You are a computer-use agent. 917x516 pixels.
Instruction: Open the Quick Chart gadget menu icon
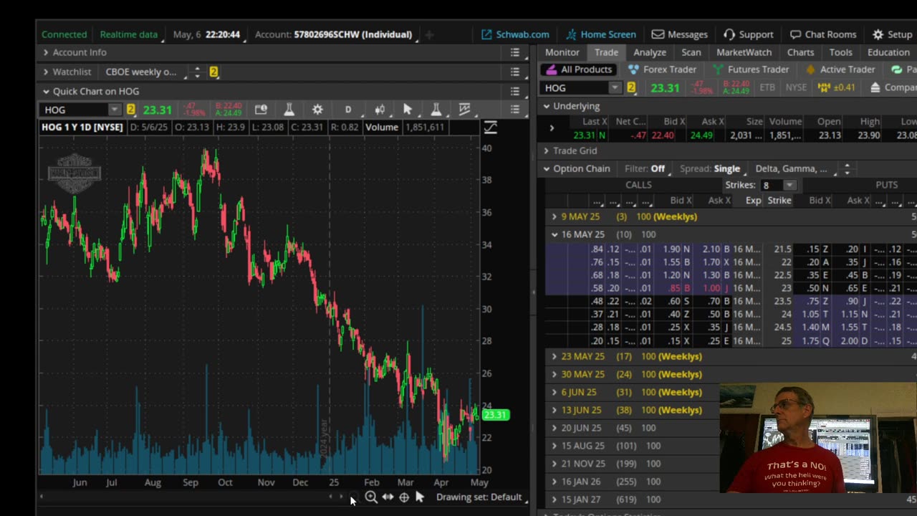[514, 91]
